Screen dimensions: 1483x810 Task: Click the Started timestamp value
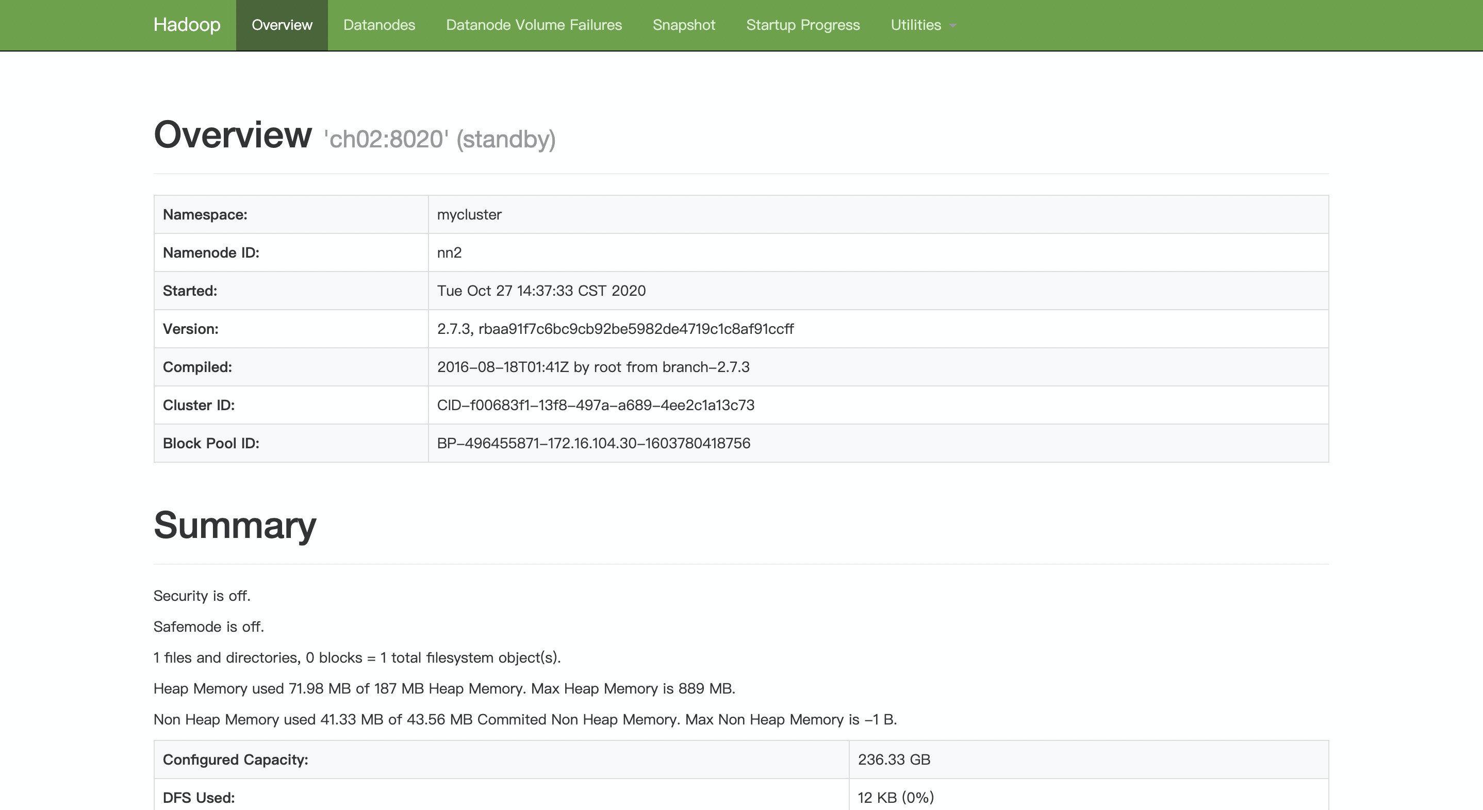click(x=541, y=291)
